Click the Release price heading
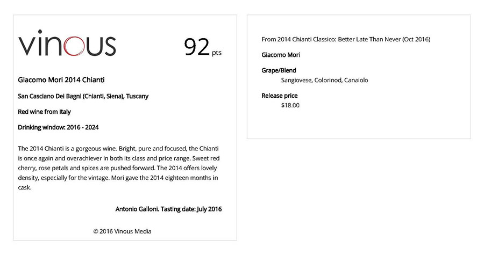 tap(279, 96)
